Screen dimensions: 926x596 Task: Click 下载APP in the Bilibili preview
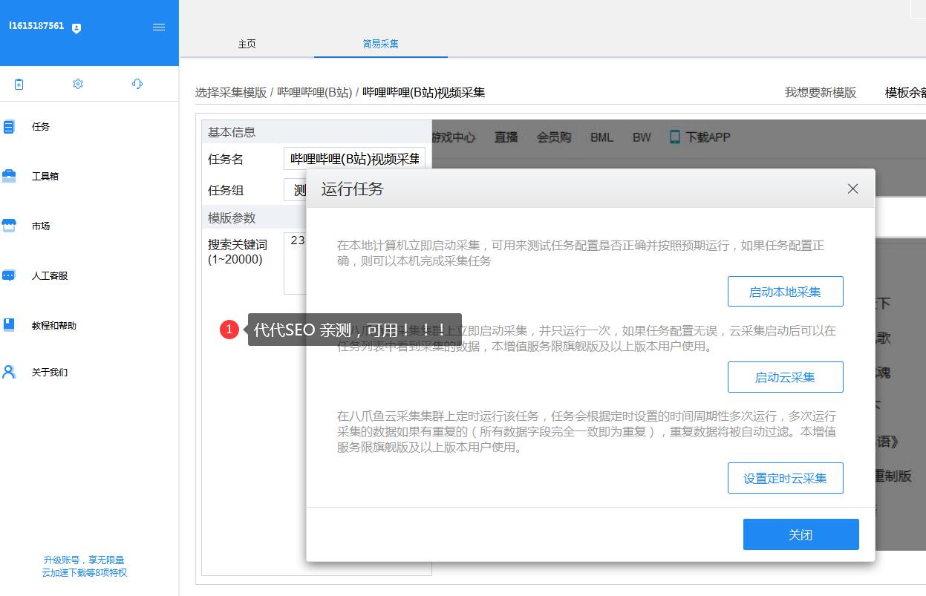point(708,137)
